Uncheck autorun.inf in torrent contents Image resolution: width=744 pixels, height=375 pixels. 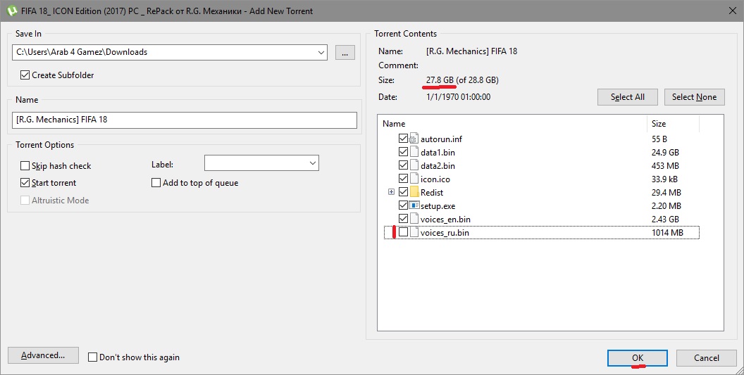click(x=403, y=139)
